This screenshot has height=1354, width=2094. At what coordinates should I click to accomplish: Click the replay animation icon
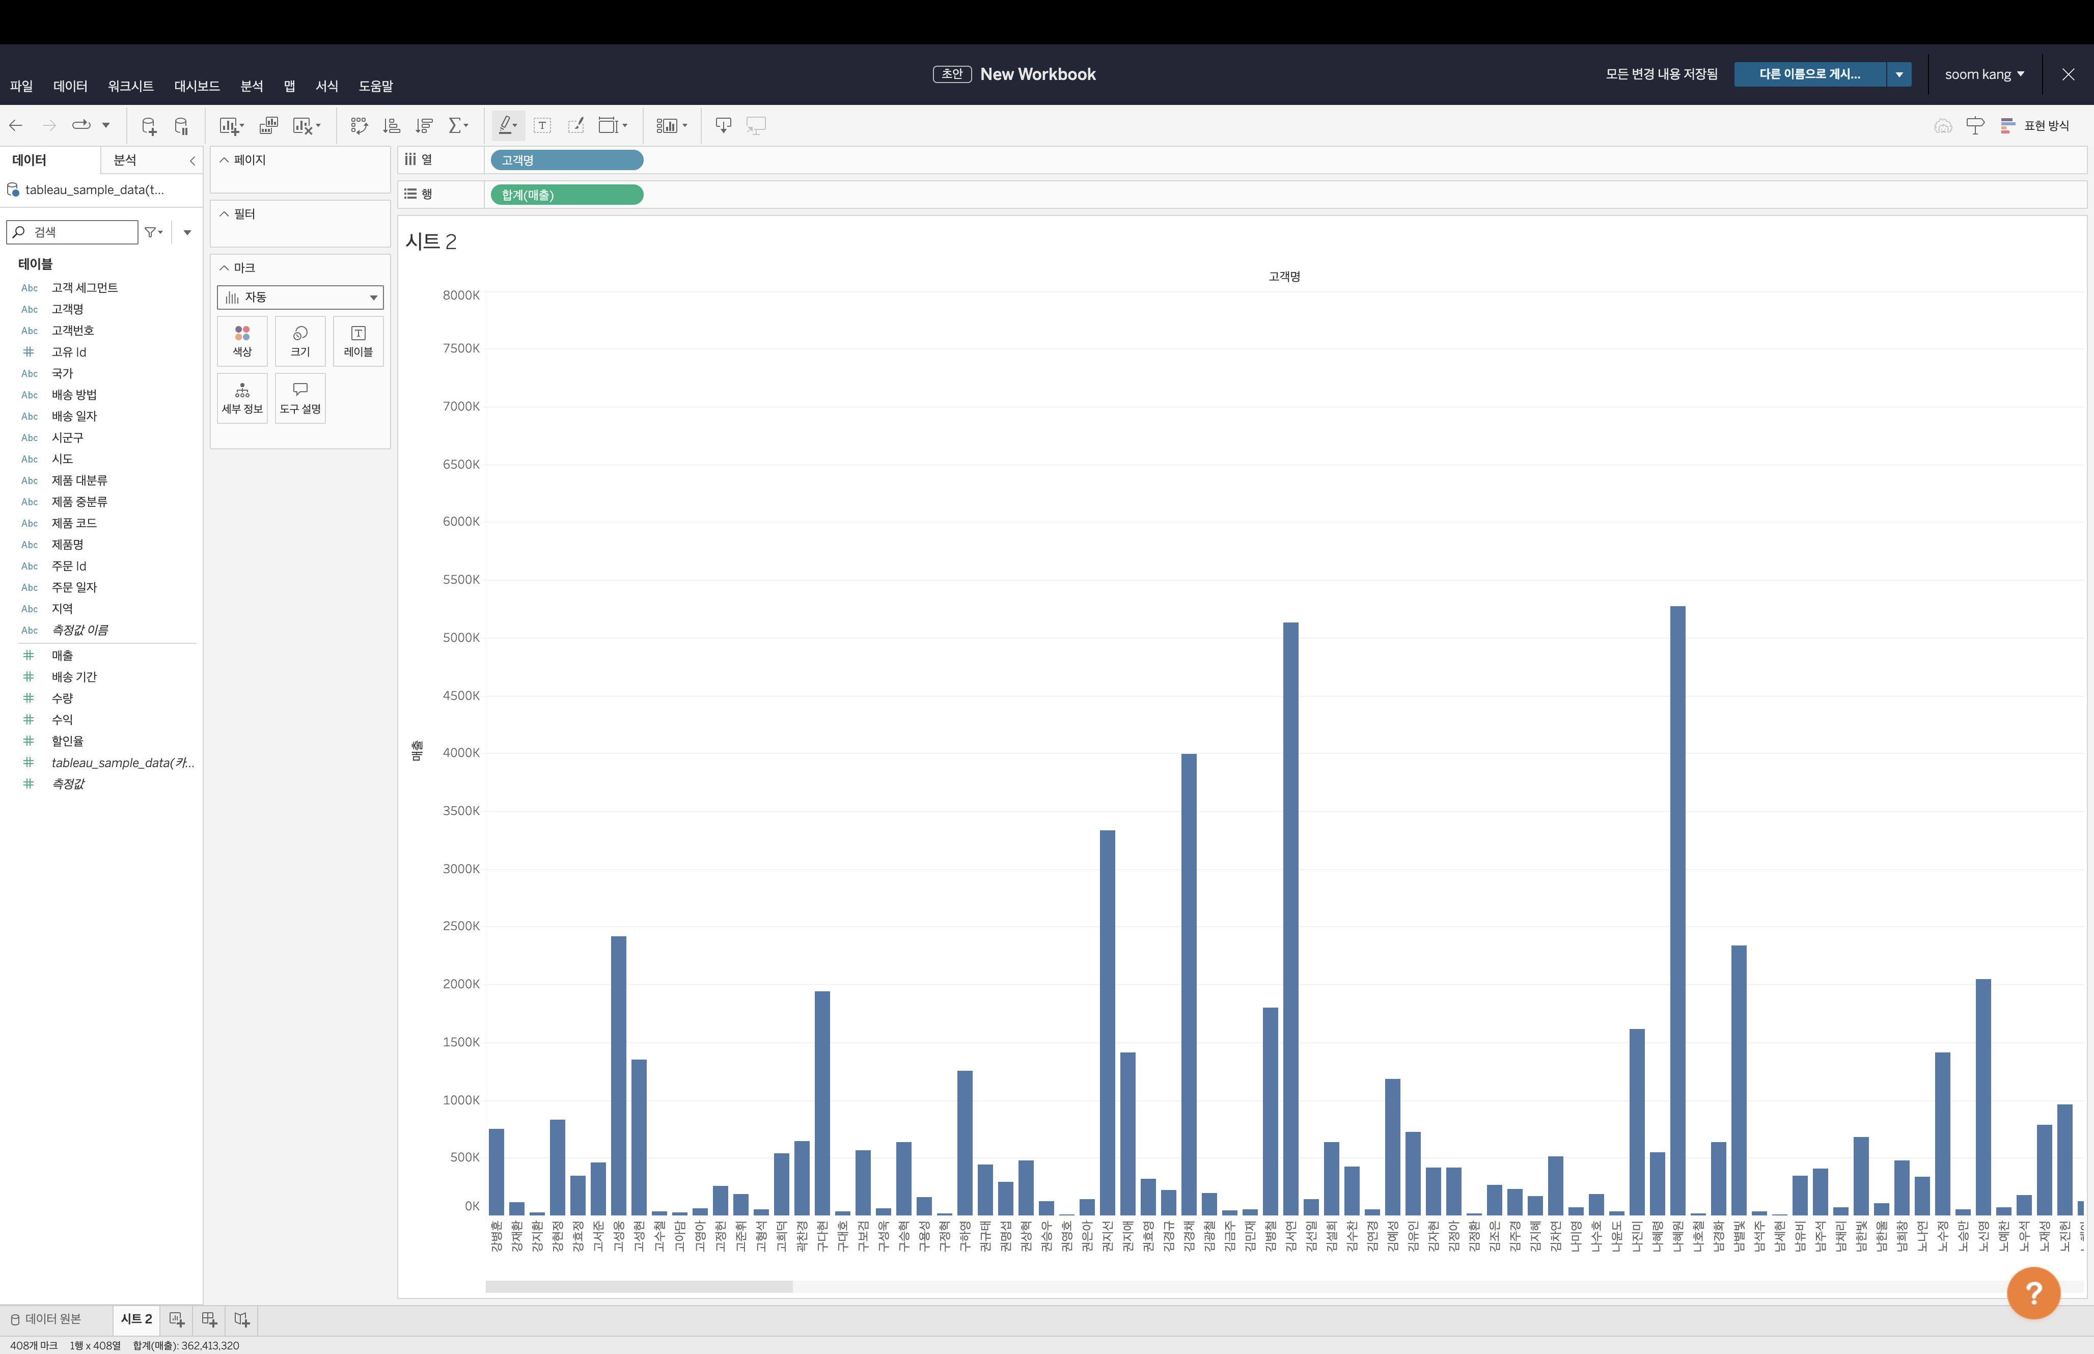(81, 126)
